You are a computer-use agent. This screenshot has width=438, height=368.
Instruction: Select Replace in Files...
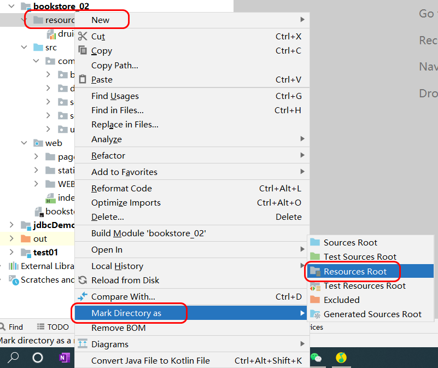coord(192,124)
